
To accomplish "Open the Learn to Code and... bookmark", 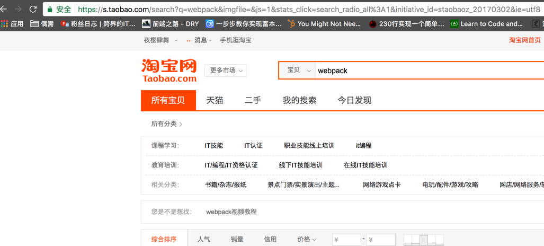I will 487,24.
